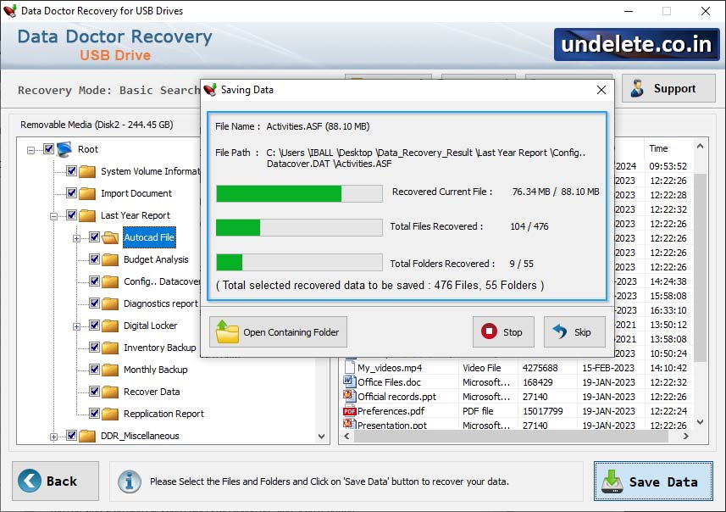Click the Word icon beside Office Files.doc
Viewport: 726px width, 512px height.
[x=349, y=381]
